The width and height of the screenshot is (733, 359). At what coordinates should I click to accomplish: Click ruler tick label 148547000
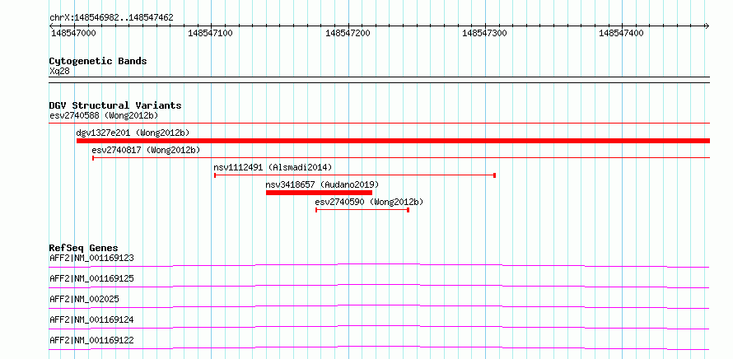[74, 33]
